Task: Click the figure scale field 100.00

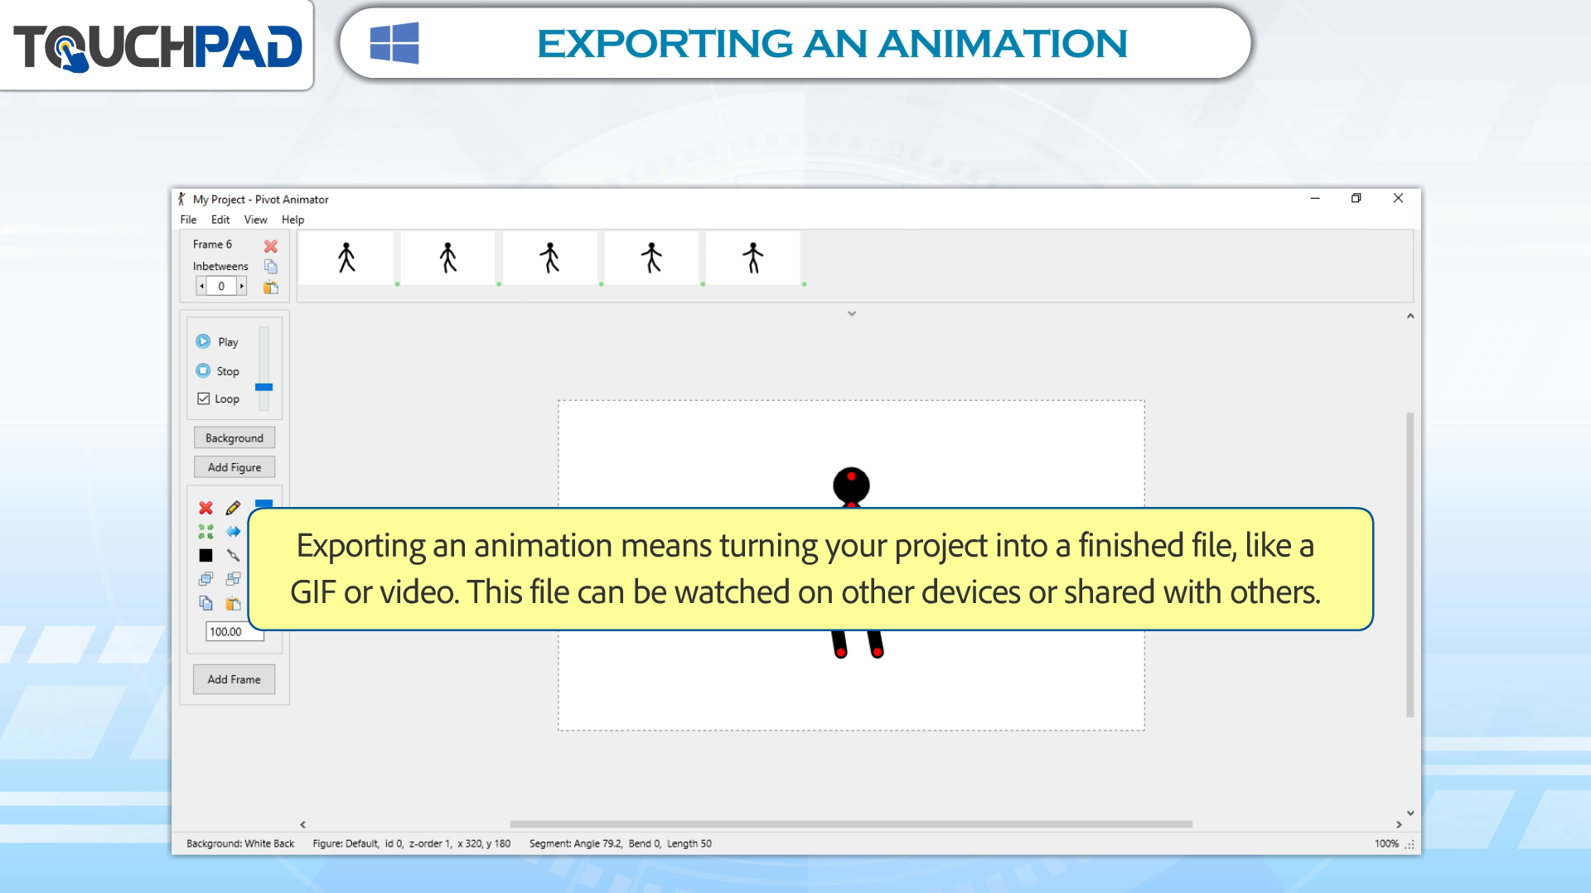Action: 234,631
